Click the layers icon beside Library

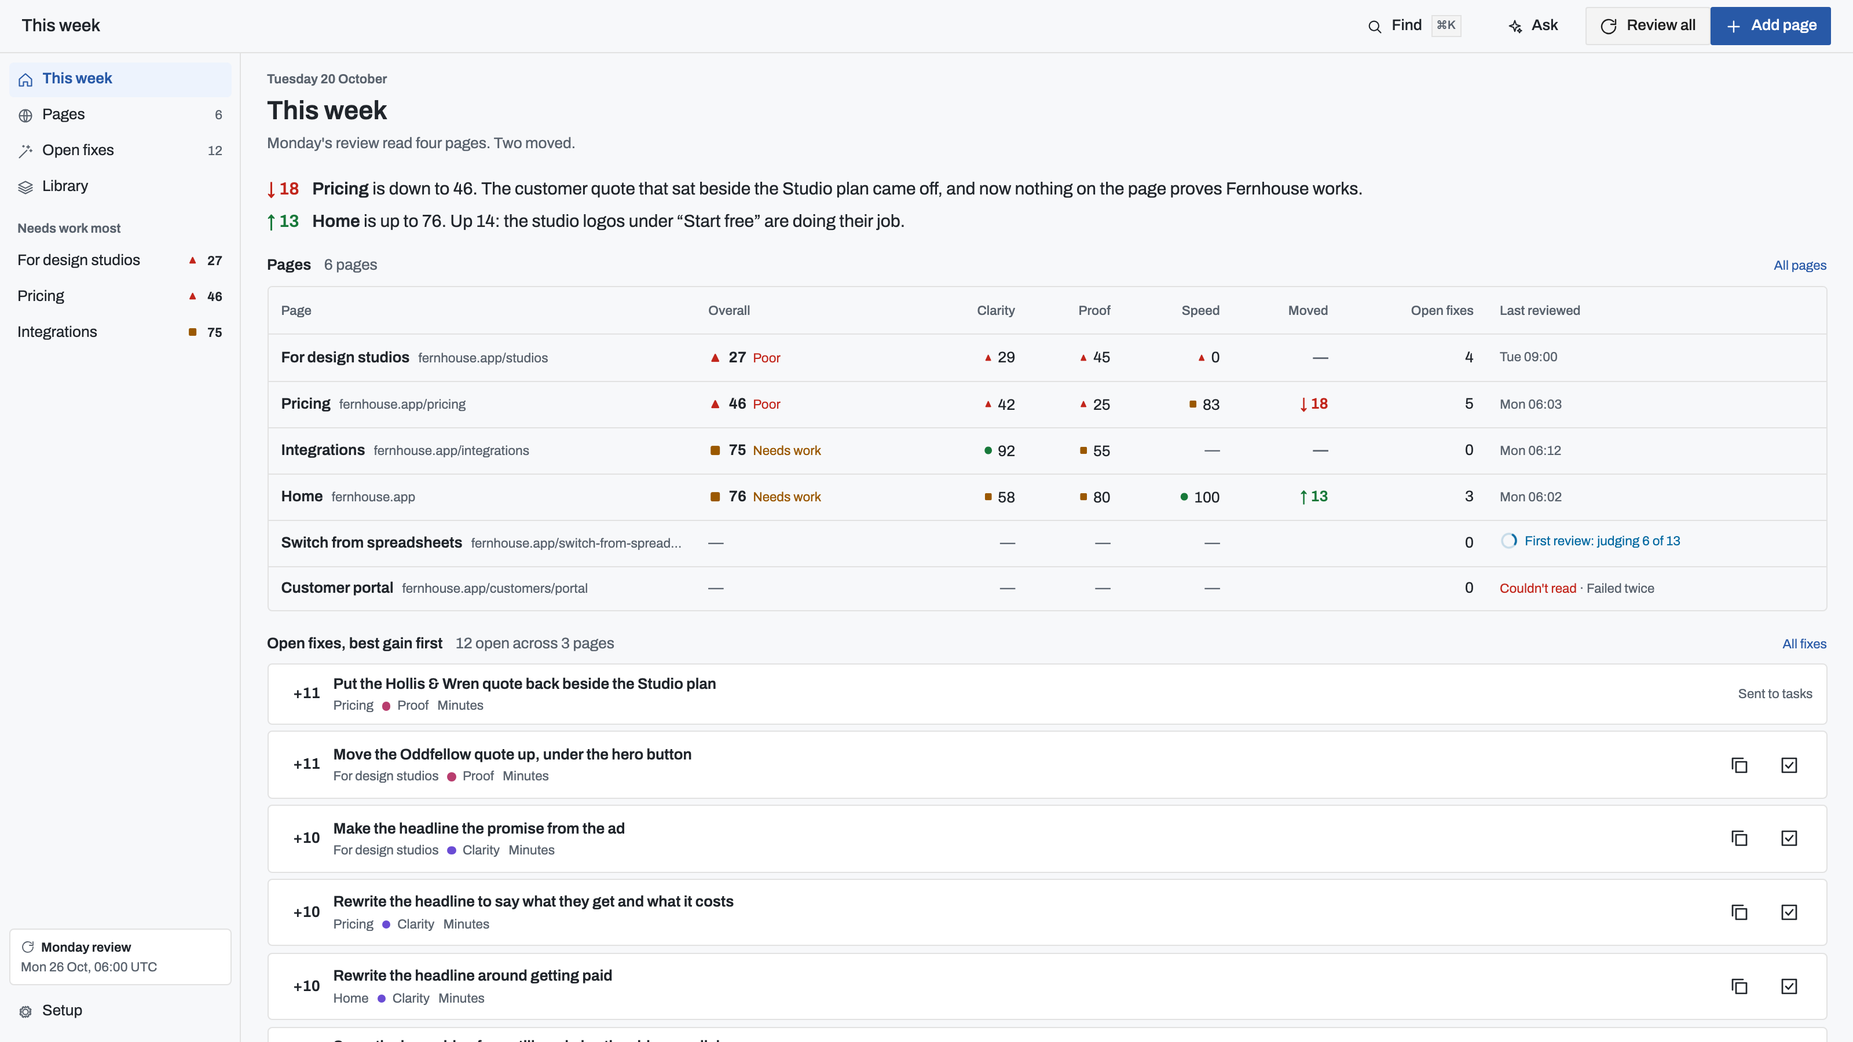26,187
